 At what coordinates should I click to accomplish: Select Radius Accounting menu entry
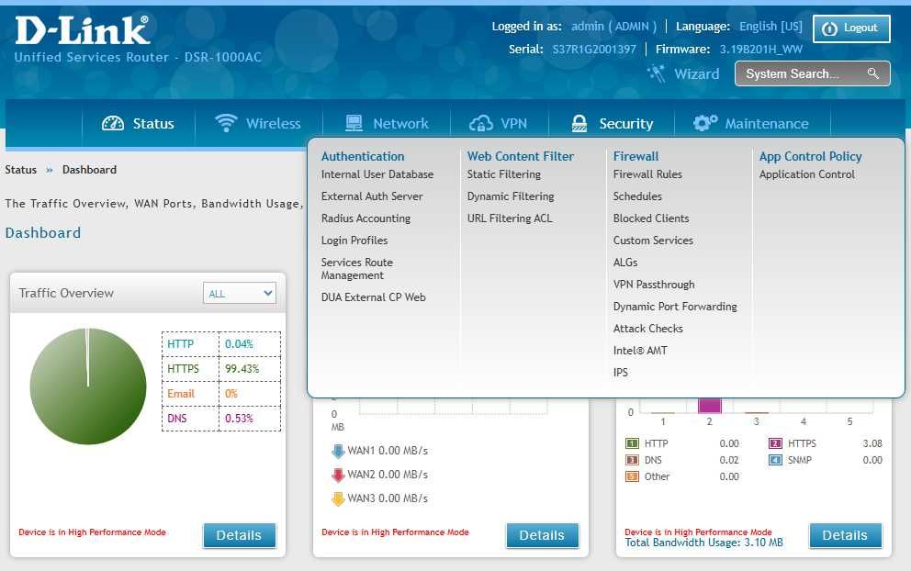click(366, 218)
